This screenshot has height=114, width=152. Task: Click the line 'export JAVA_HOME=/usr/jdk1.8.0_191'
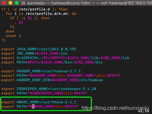(x=39, y=49)
